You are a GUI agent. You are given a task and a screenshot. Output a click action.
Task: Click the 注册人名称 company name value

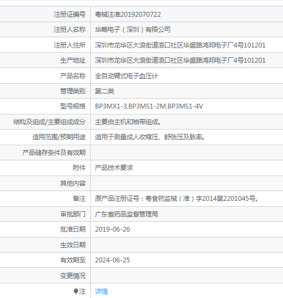tap(133, 30)
